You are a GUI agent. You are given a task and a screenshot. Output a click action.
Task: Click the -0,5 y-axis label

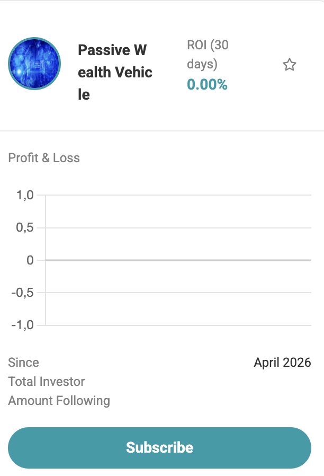pos(22,293)
